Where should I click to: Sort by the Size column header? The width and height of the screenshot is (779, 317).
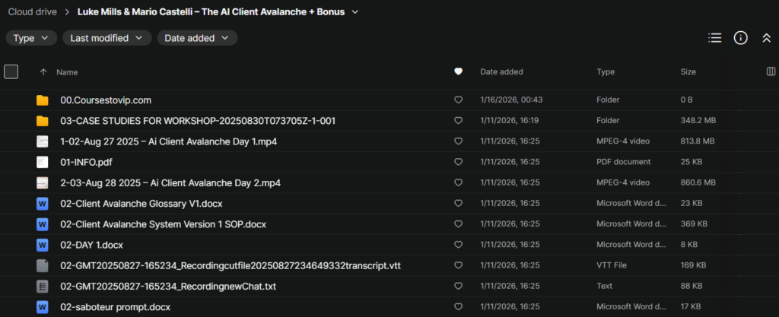click(688, 71)
